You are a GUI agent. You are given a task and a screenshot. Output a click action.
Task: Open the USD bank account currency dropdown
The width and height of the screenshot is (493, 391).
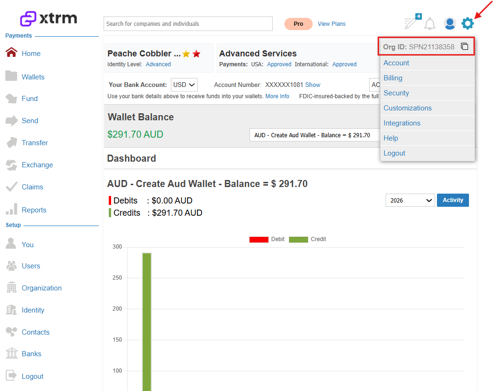(184, 85)
